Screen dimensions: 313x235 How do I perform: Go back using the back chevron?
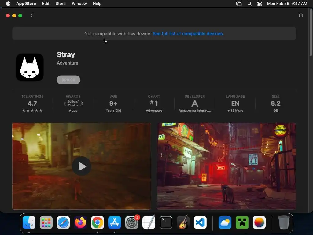click(31, 16)
